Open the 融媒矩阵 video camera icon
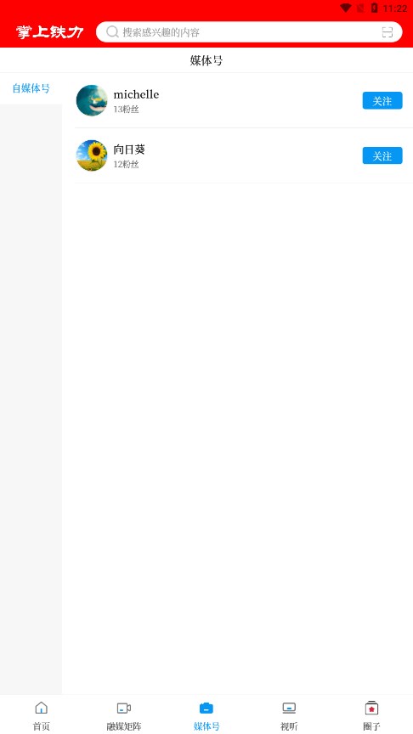The width and height of the screenshot is (413, 734). click(123, 708)
